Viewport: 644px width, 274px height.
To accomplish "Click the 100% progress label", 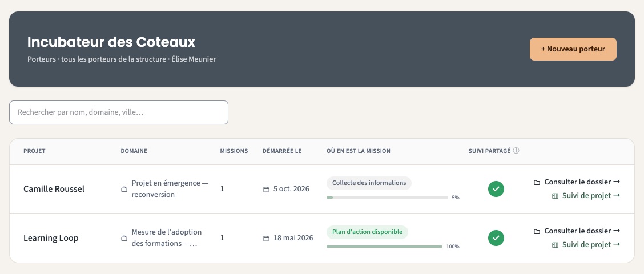I will [453, 247].
